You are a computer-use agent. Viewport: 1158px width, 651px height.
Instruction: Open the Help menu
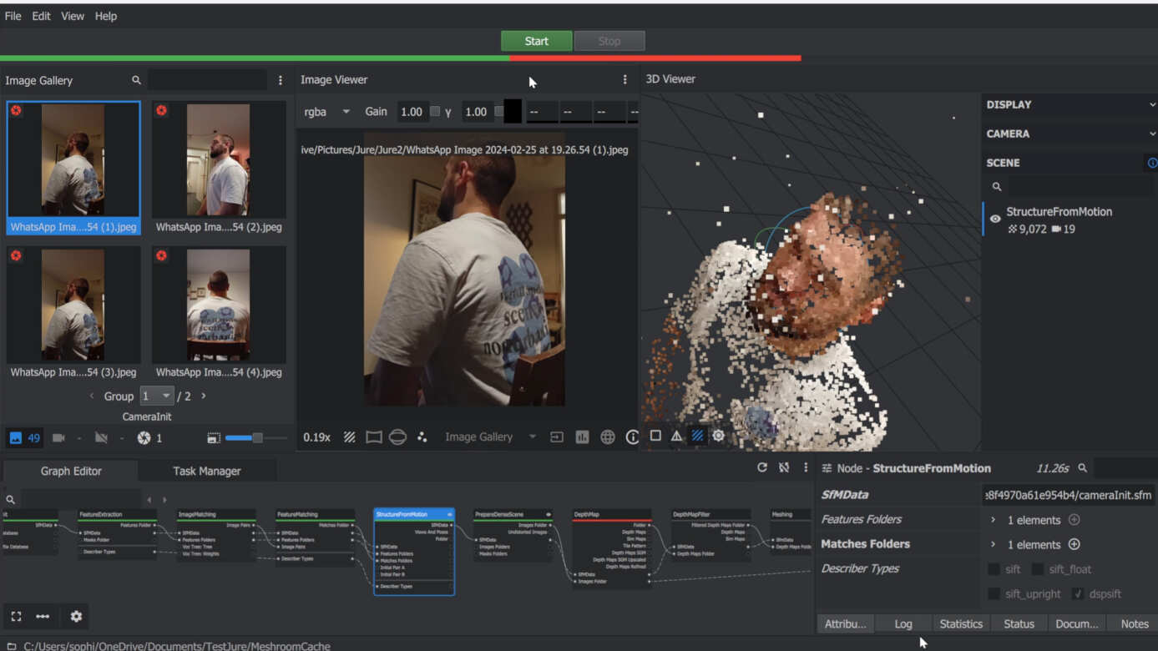click(x=106, y=16)
